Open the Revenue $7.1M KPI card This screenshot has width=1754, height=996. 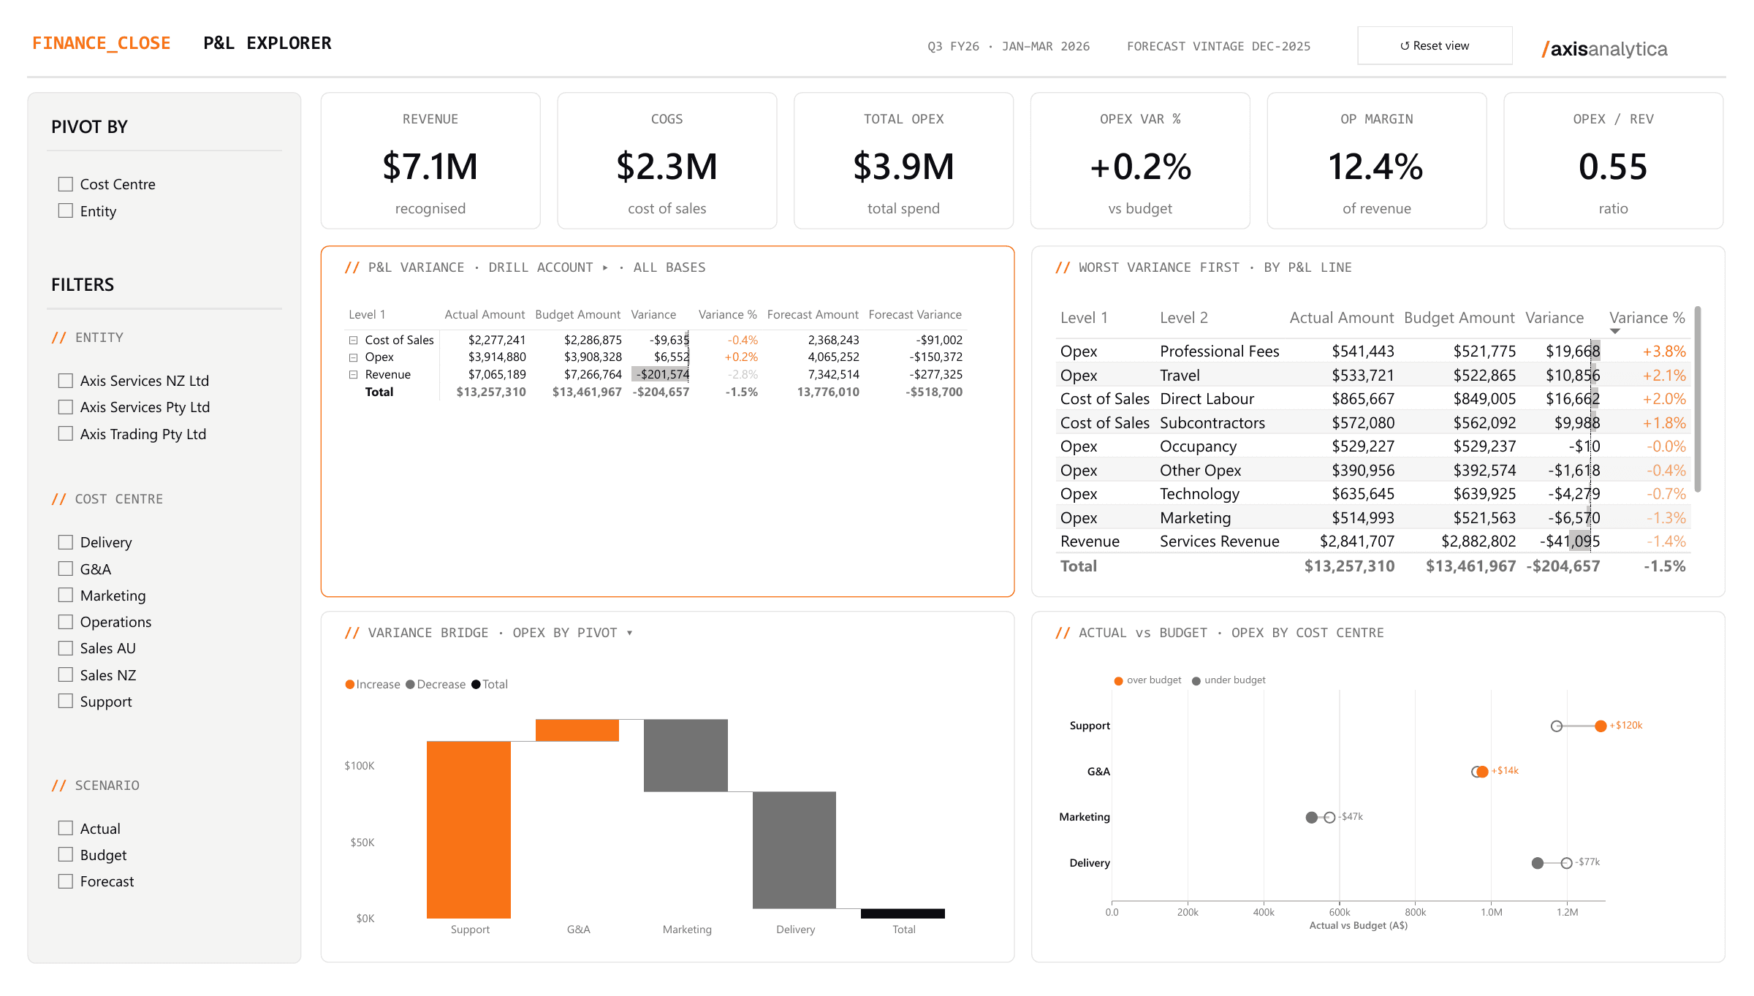430,161
